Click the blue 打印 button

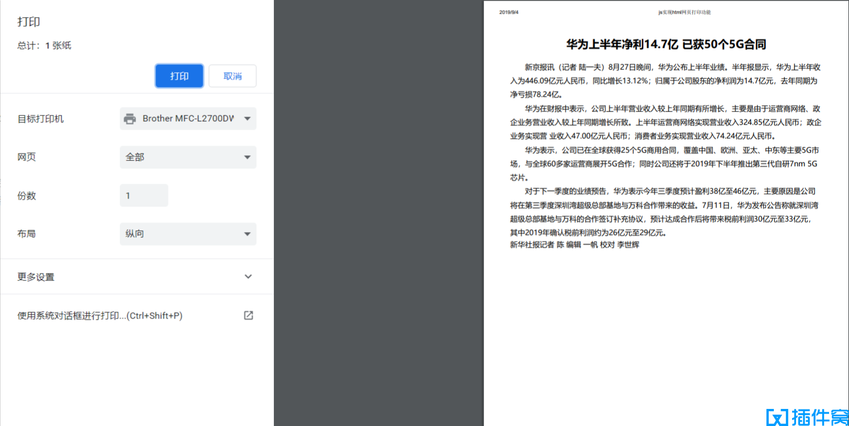(x=179, y=76)
